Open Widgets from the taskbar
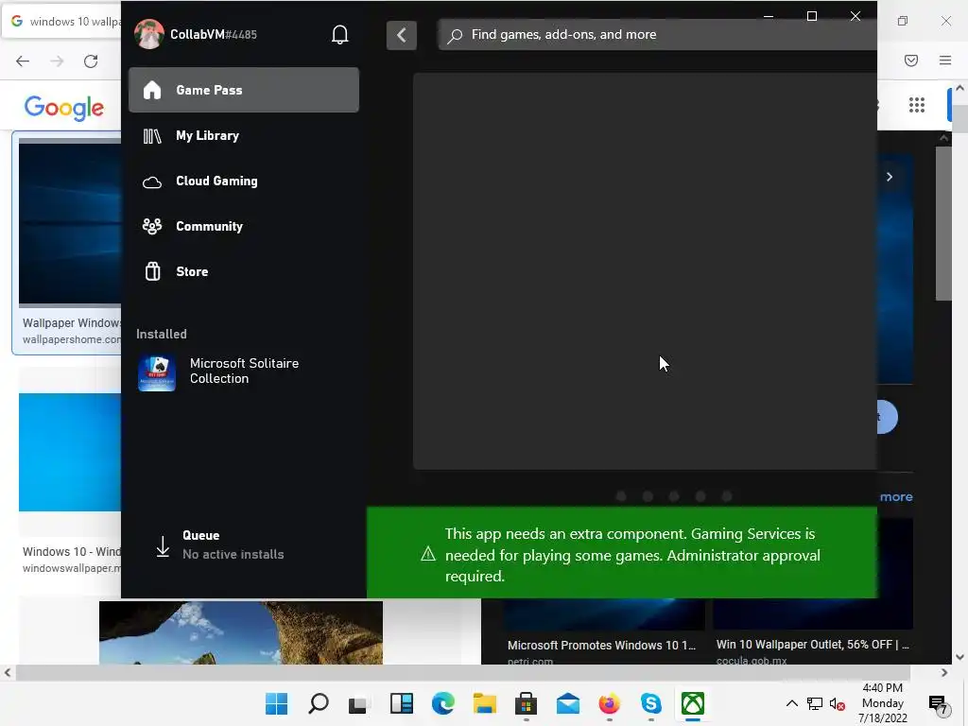 click(401, 703)
